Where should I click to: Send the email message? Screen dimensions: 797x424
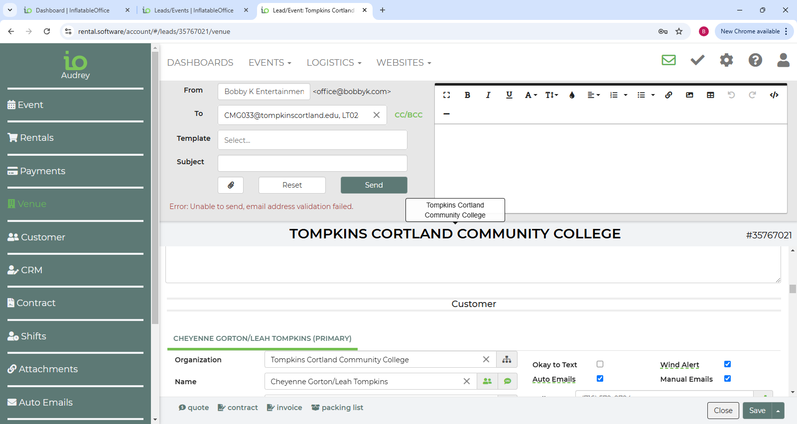[374, 185]
